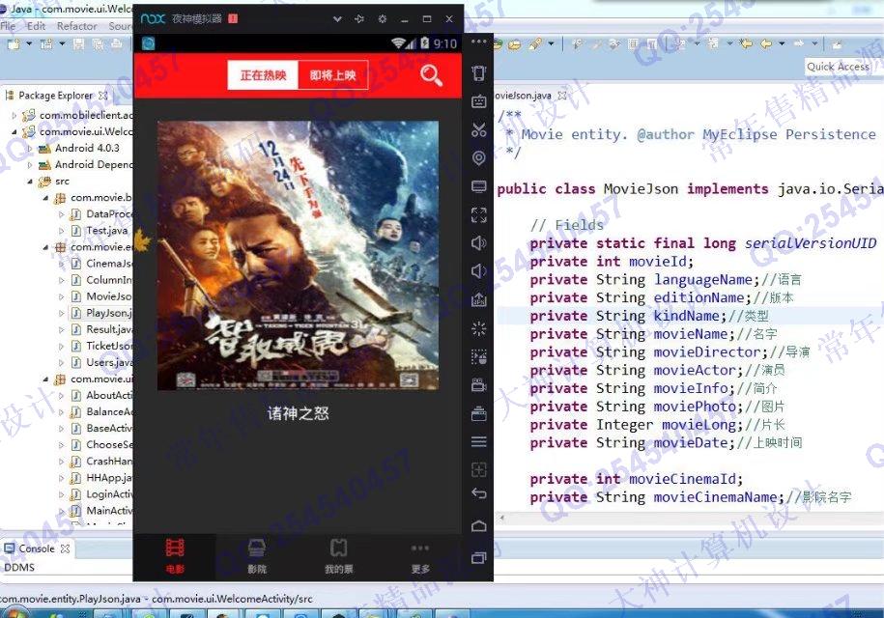
Task: Close the Package Explorer view
Action: (x=103, y=96)
